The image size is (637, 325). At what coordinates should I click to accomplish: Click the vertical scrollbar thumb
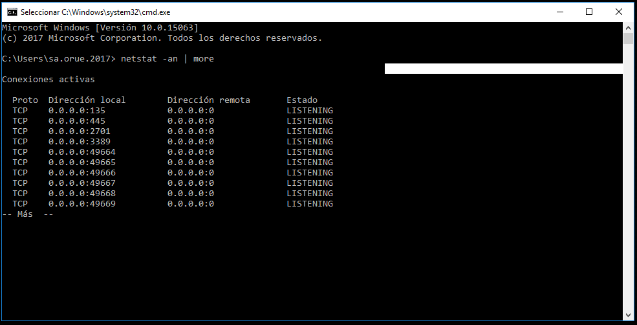[x=628, y=39]
